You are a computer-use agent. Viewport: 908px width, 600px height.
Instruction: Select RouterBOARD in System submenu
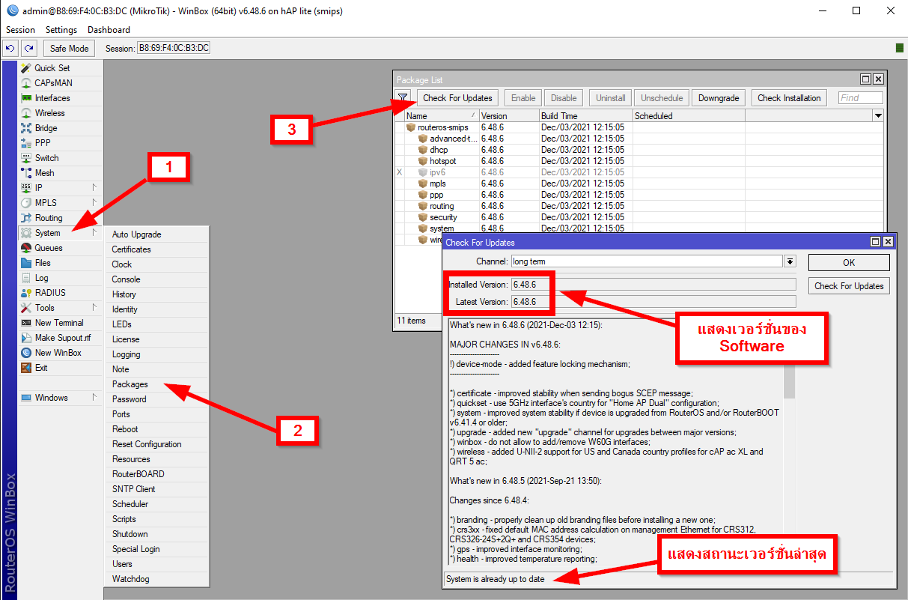tap(156, 474)
